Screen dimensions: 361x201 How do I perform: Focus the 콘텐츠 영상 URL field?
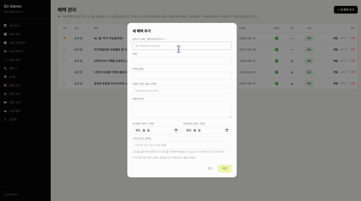(x=182, y=91)
